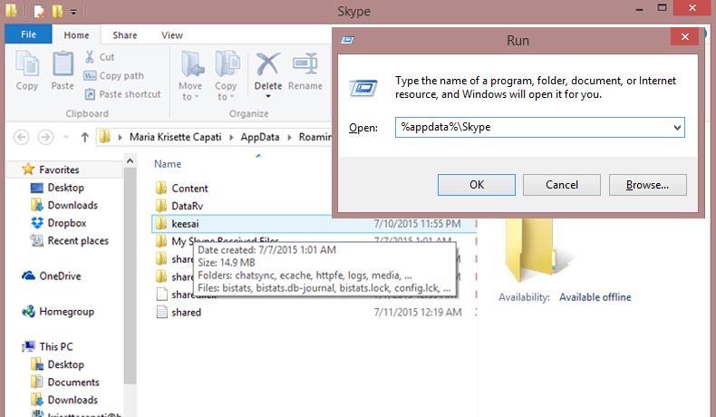Click navigation pane scroll up arrow
The height and width of the screenshot is (417, 716).
click(130, 160)
